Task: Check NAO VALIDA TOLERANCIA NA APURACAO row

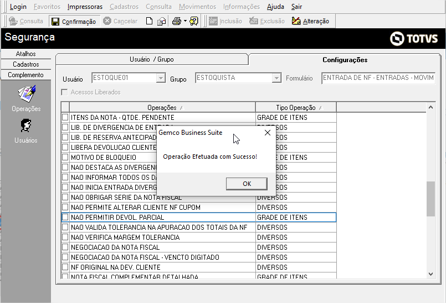Action: (65, 227)
